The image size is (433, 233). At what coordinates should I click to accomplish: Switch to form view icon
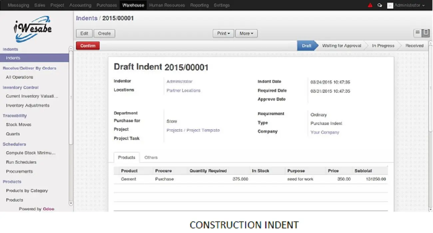(426, 33)
